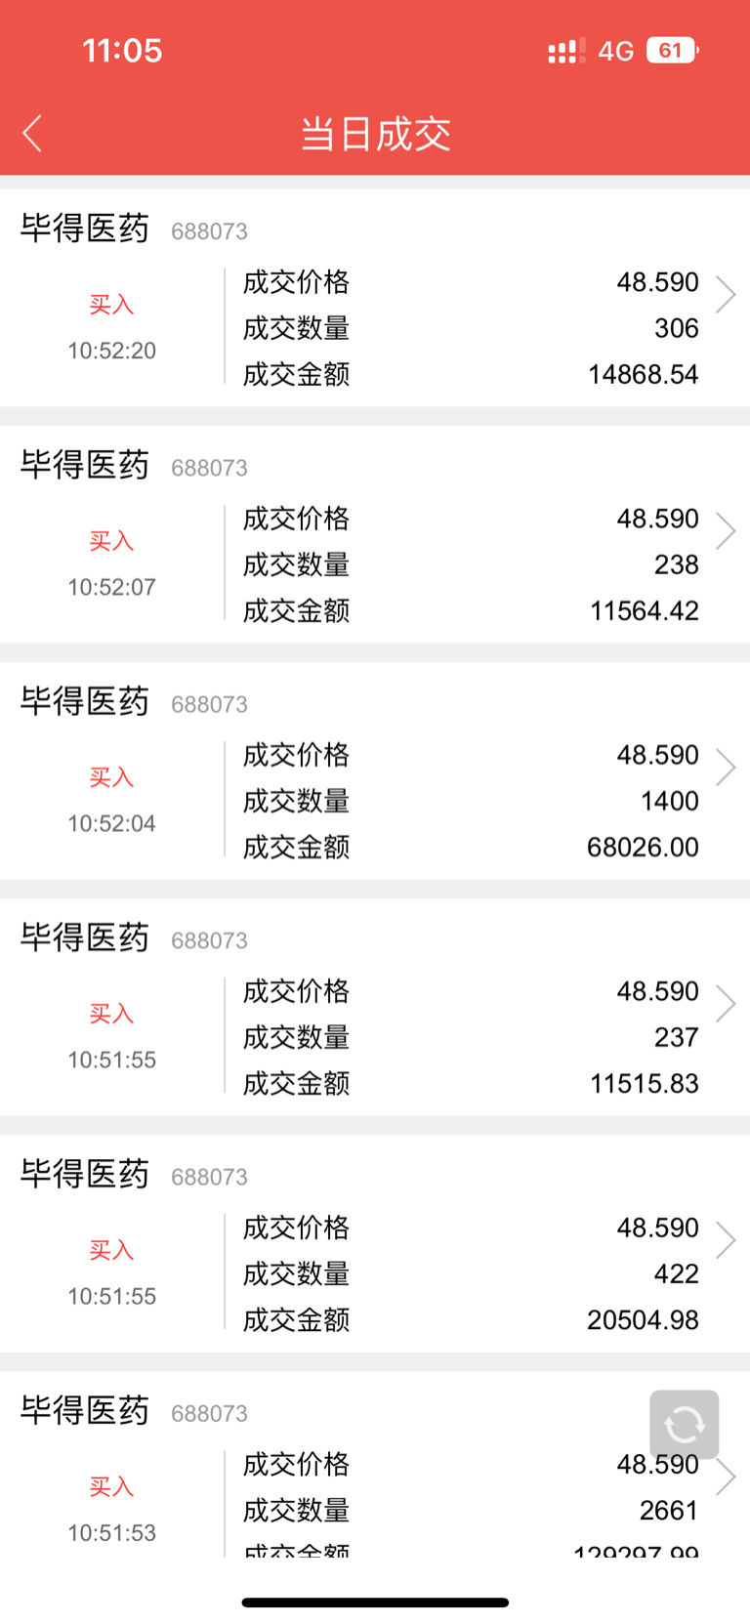Select 毕得医药 name in third record
Viewport: 750px width, 1624px height.
tap(85, 700)
